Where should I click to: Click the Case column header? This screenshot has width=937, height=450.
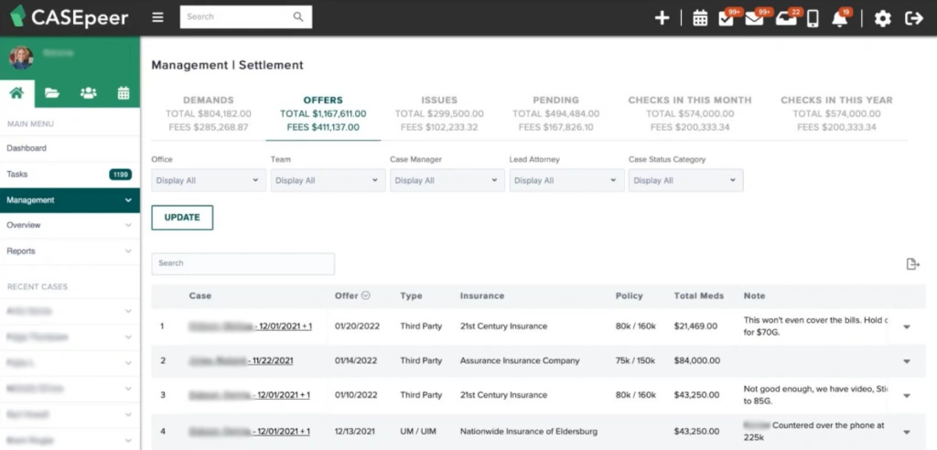click(x=200, y=295)
